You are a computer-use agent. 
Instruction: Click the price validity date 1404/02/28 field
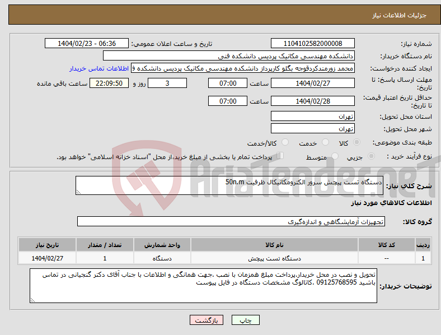[x=312, y=101]
